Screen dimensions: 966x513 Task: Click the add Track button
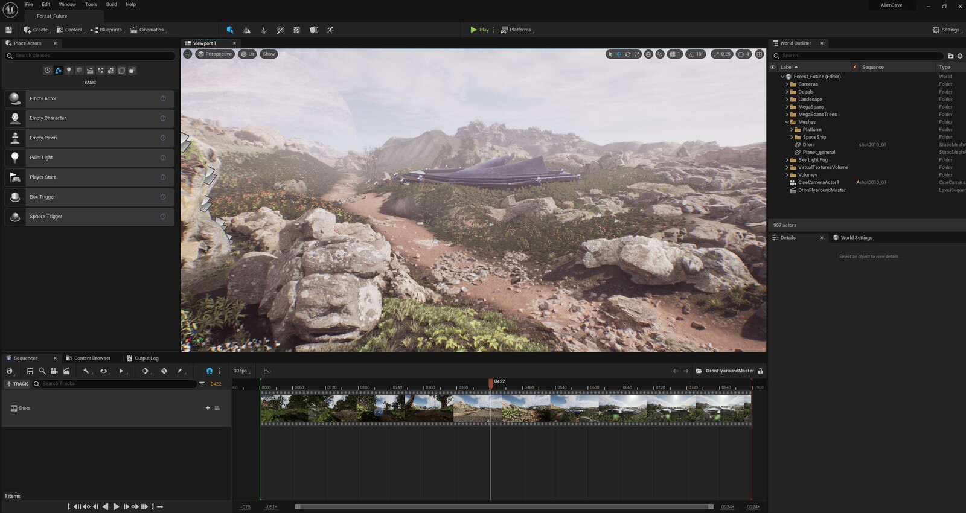(x=17, y=384)
